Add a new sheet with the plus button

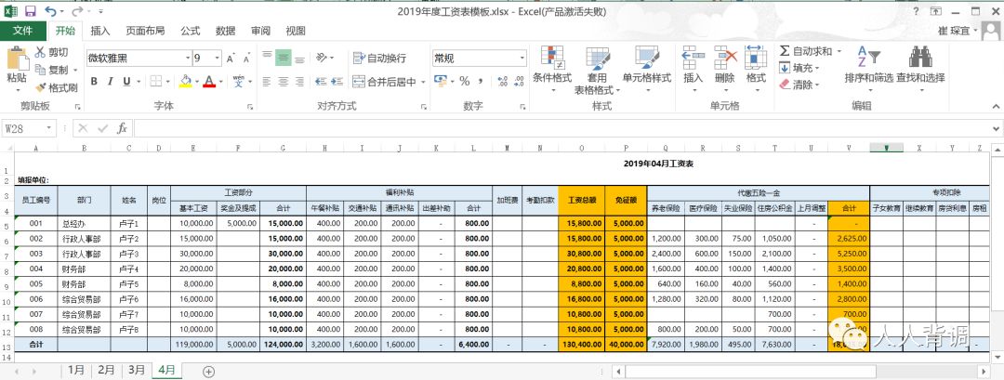[208, 371]
